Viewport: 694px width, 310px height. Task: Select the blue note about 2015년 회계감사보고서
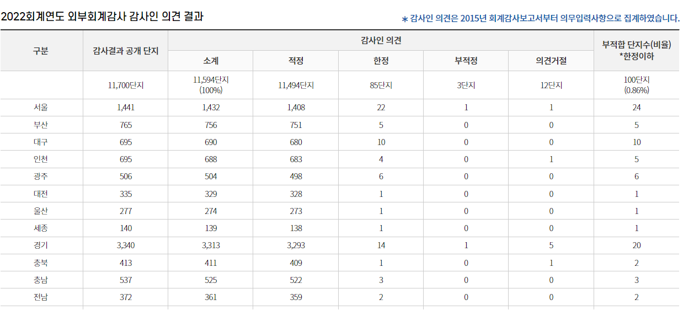click(x=541, y=18)
